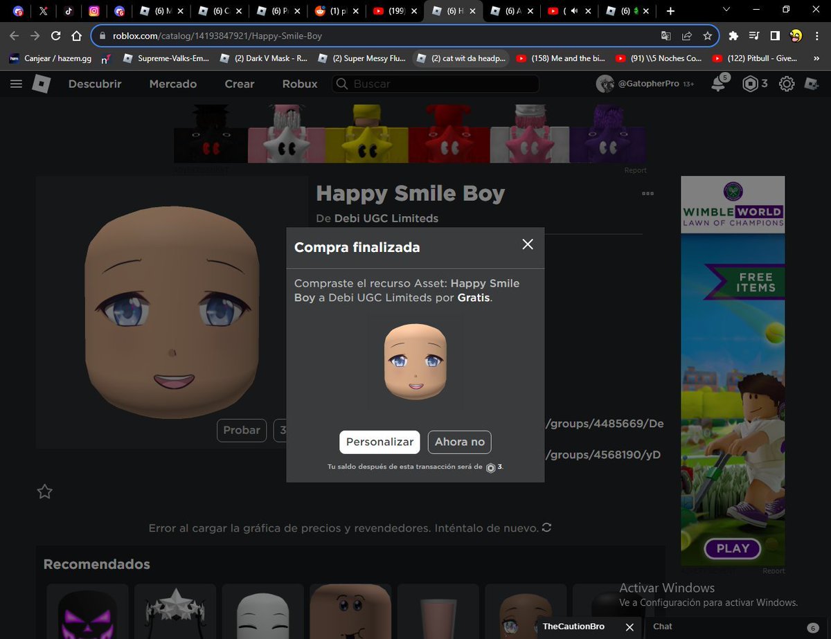
Task: Open Dark V Mask bookmark
Action: (264, 59)
